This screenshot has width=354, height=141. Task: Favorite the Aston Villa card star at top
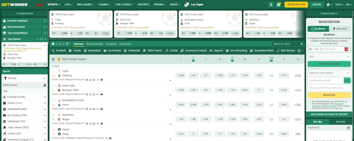[x=174, y=14]
